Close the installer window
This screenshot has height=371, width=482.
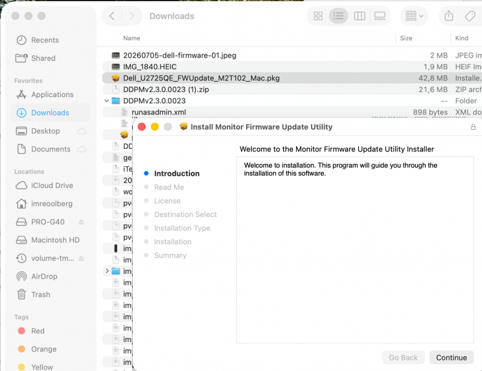pyautogui.click(x=142, y=127)
